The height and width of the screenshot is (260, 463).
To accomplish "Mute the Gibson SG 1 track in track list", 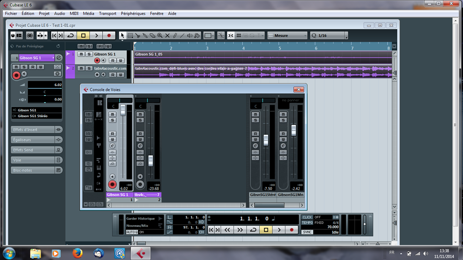I will point(81,54).
